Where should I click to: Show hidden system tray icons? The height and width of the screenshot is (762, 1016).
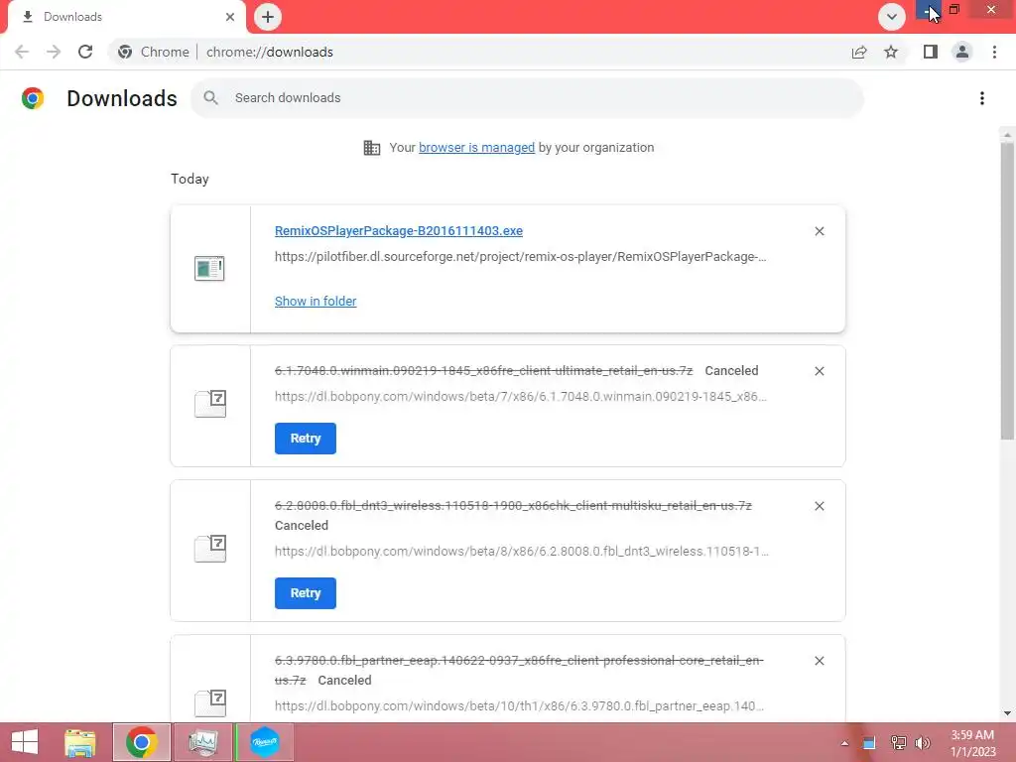[x=844, y=743]
